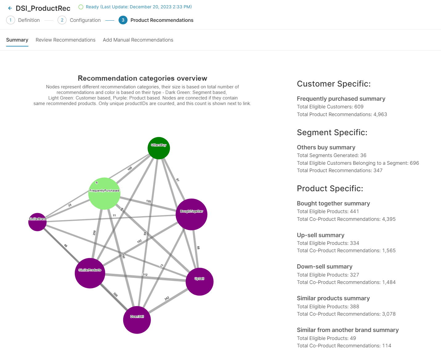This screenshot has width=441, height=356.
Task: Click the Ready status circle icon
Action: point(81,7)
